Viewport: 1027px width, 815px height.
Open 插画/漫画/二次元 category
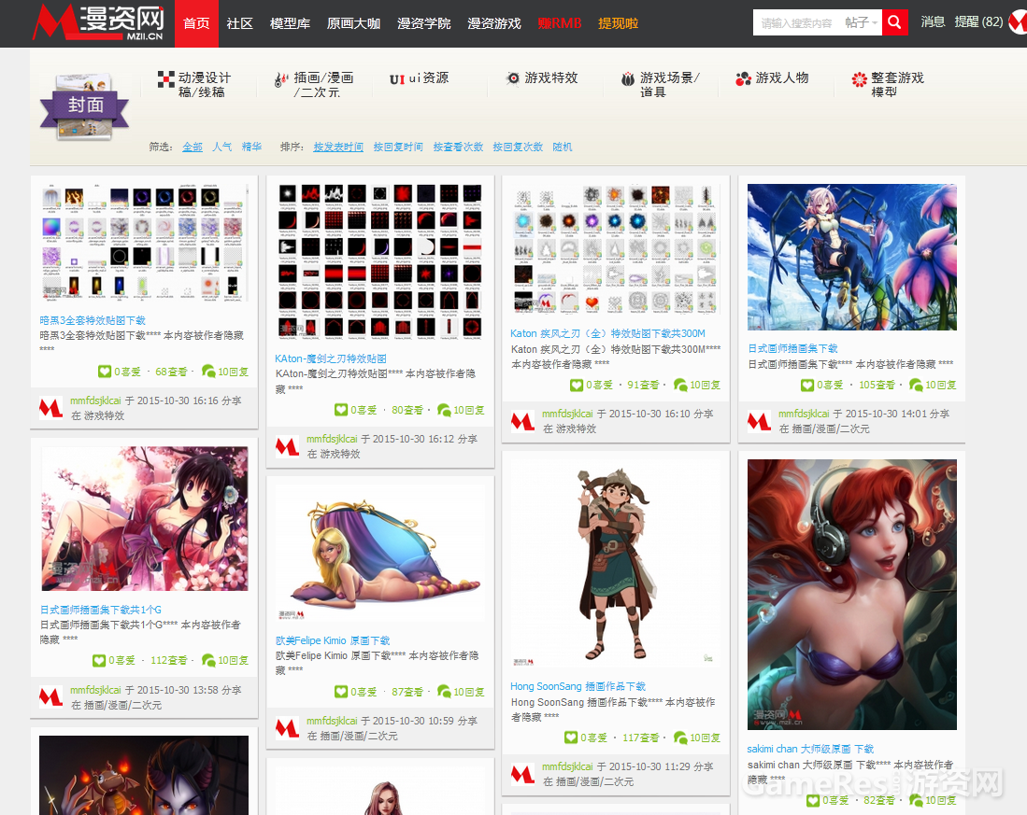(x=314, y=85)
